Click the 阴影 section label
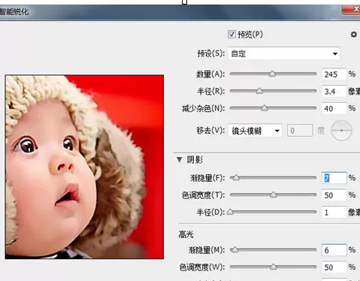 pyautogui.click(x=195, y=159)
